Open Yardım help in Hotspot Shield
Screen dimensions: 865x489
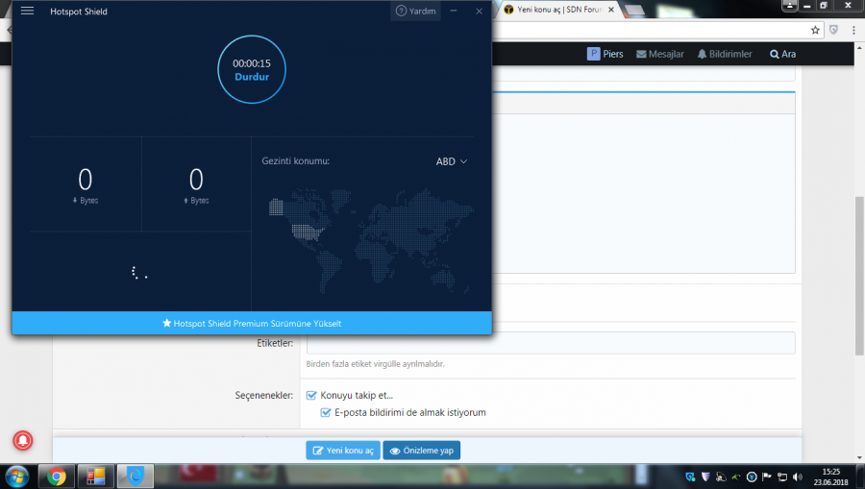416,11
